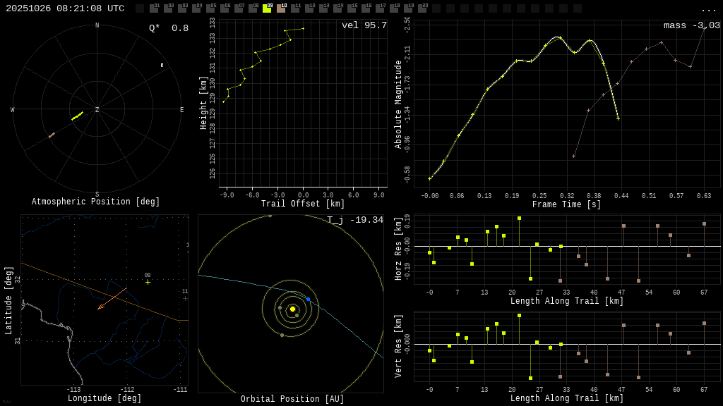Click the orange meteor arrow on the map
The image size is (723, 406).
click(112, 298)
